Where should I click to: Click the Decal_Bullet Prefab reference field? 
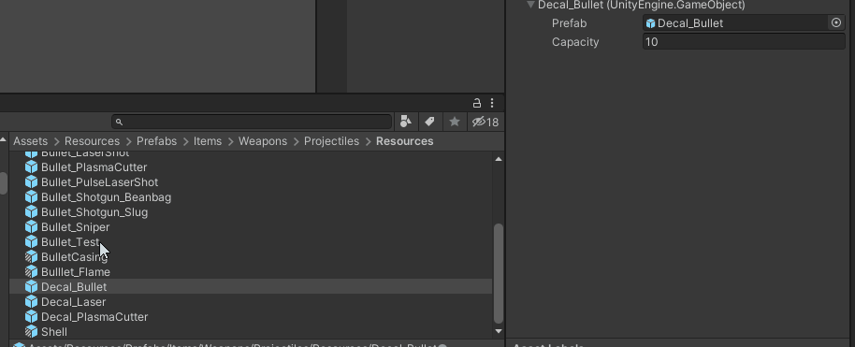click(736, 22)
